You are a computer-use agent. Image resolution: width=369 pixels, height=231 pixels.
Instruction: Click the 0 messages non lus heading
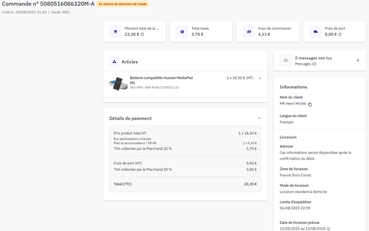[x=313, y=58]
